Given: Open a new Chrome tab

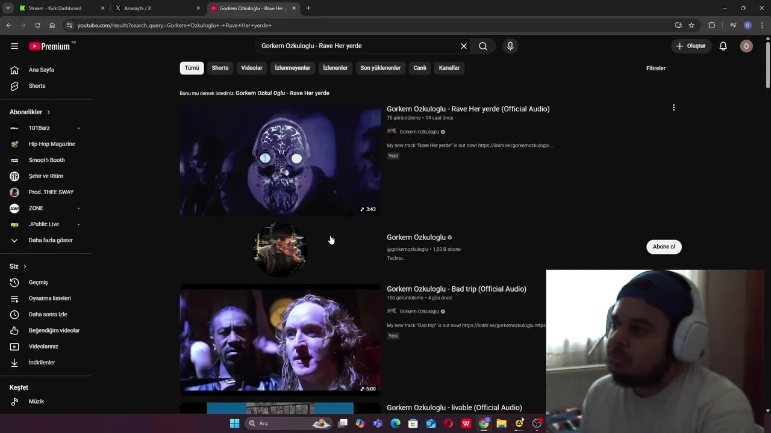Looking at the screenshot, I should click(x=308, y=8).
